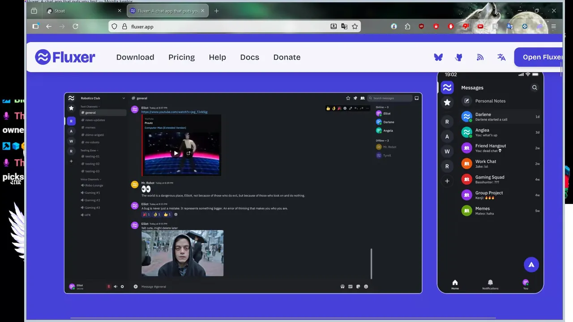Open the YouTube link in Elliot's message
This screenshot has height=322, width=573.
tap(174, 112)
